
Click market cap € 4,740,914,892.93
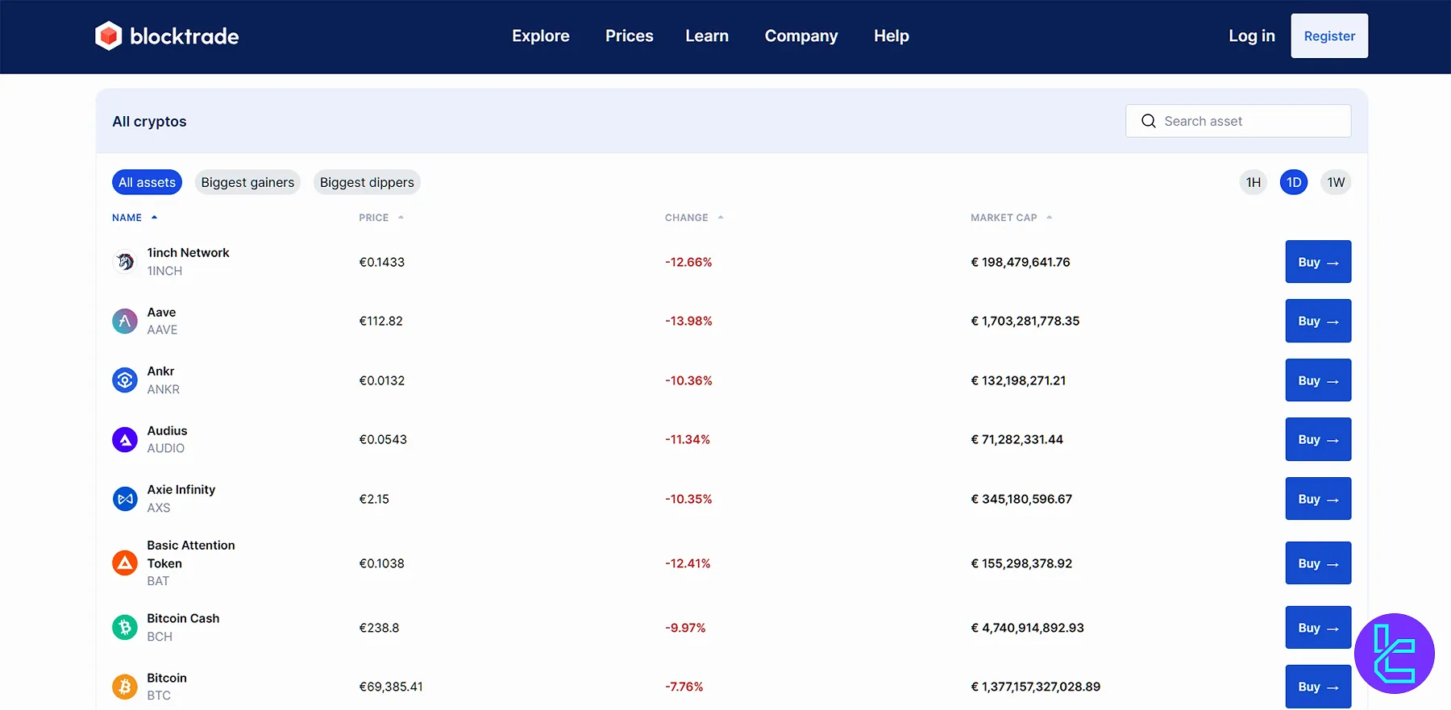pos(1027,628)
